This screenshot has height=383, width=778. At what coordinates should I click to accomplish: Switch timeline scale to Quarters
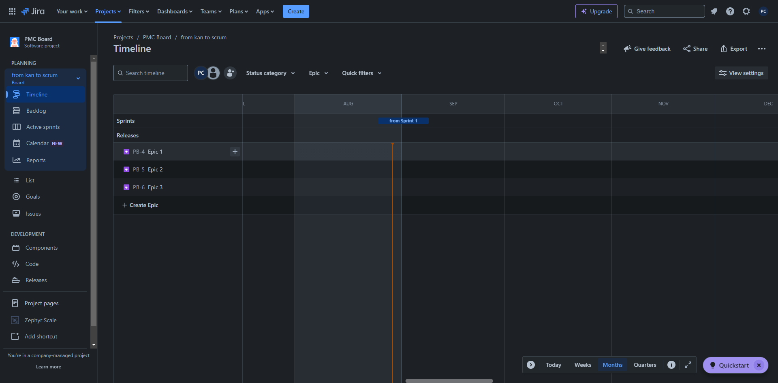[x=645, y=365]
